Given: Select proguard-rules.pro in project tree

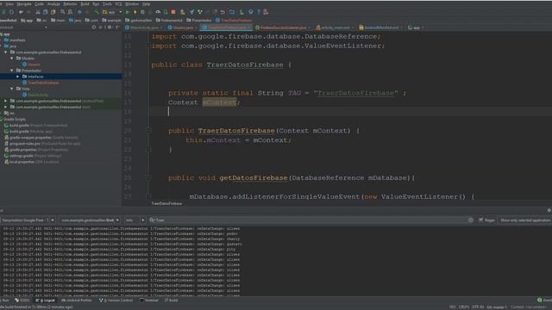Looking at the screenshot, I should pyautogui.click(x=42, y=144).
